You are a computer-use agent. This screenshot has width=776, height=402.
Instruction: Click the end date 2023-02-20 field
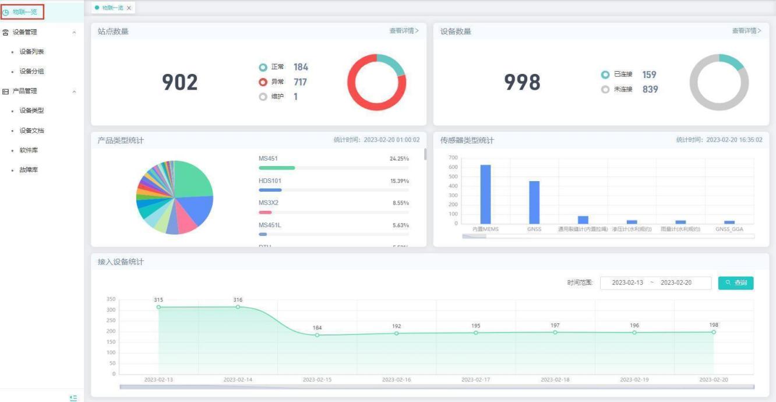click(x=676, y=283)
